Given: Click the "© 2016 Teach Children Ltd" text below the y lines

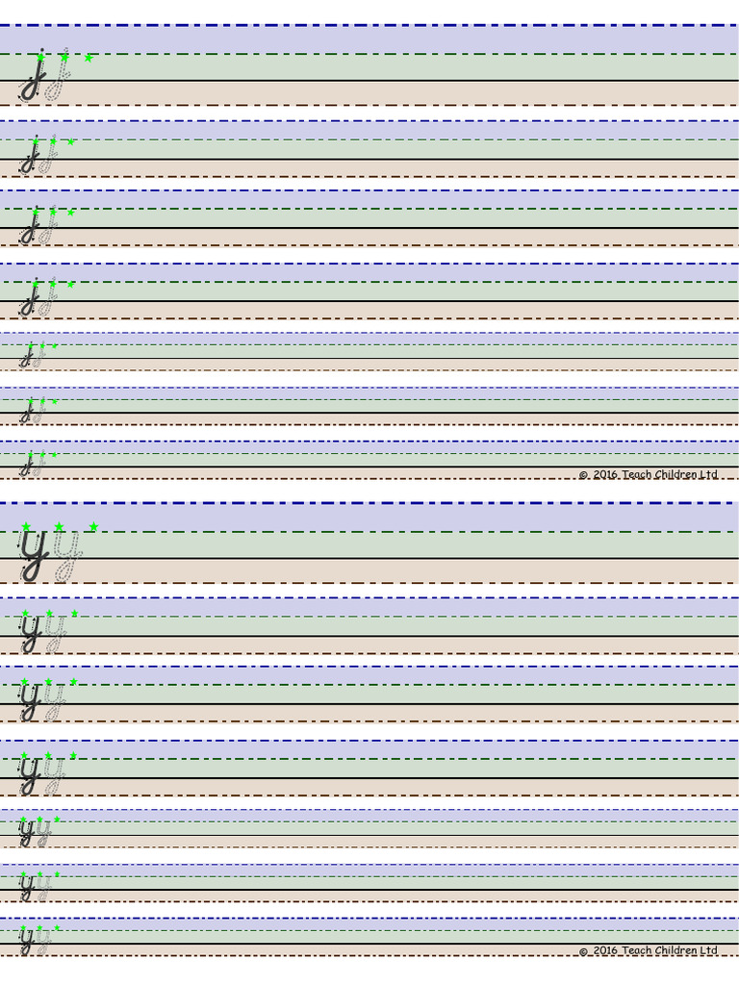Looking at the screenshot, I should point(648,950).
